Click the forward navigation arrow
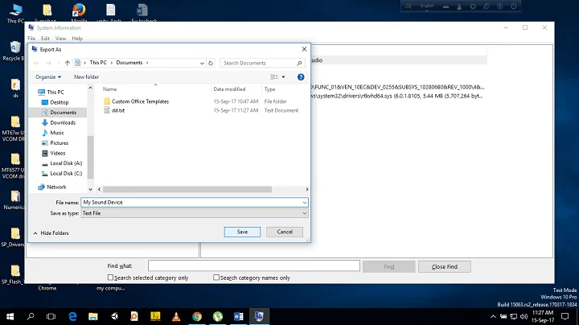 (48, 64)
